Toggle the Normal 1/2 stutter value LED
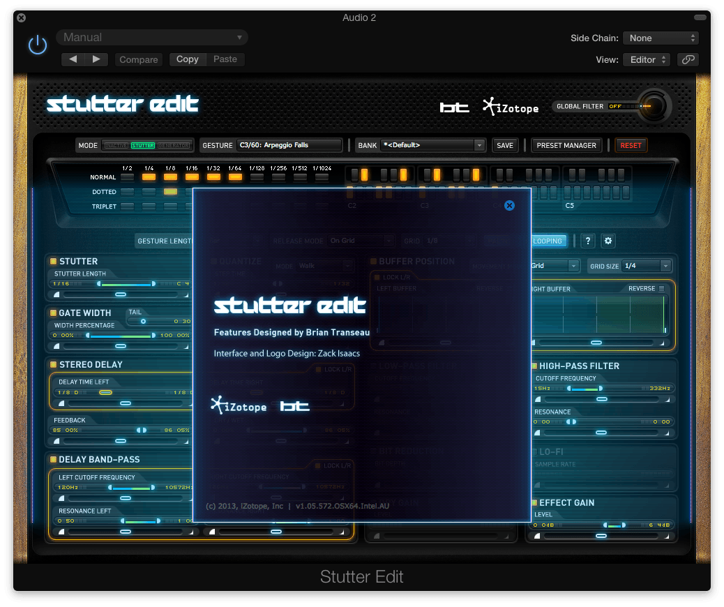The width and height of the screenshot is (724, 607). coord(127,177)
